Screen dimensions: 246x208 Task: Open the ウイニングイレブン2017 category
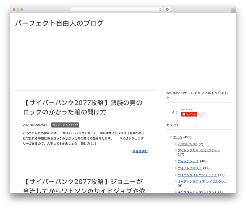(197, 175)
